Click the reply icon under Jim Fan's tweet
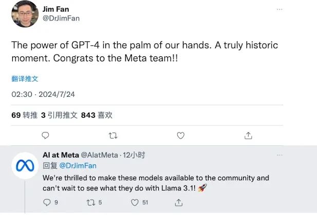The height and width of the screenshot is (215, 317). pyautogui.click(x=45, y=136)
